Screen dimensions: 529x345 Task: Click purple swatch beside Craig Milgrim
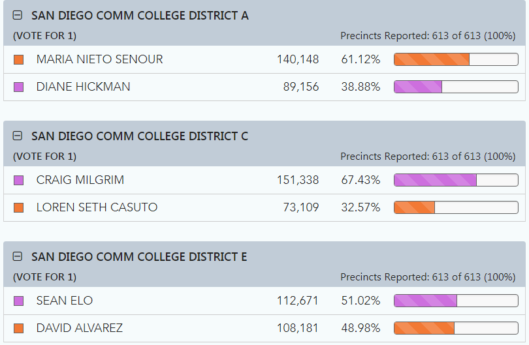coord(18,181)
